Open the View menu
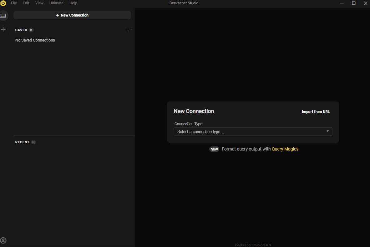 click(x=39, y=3)
